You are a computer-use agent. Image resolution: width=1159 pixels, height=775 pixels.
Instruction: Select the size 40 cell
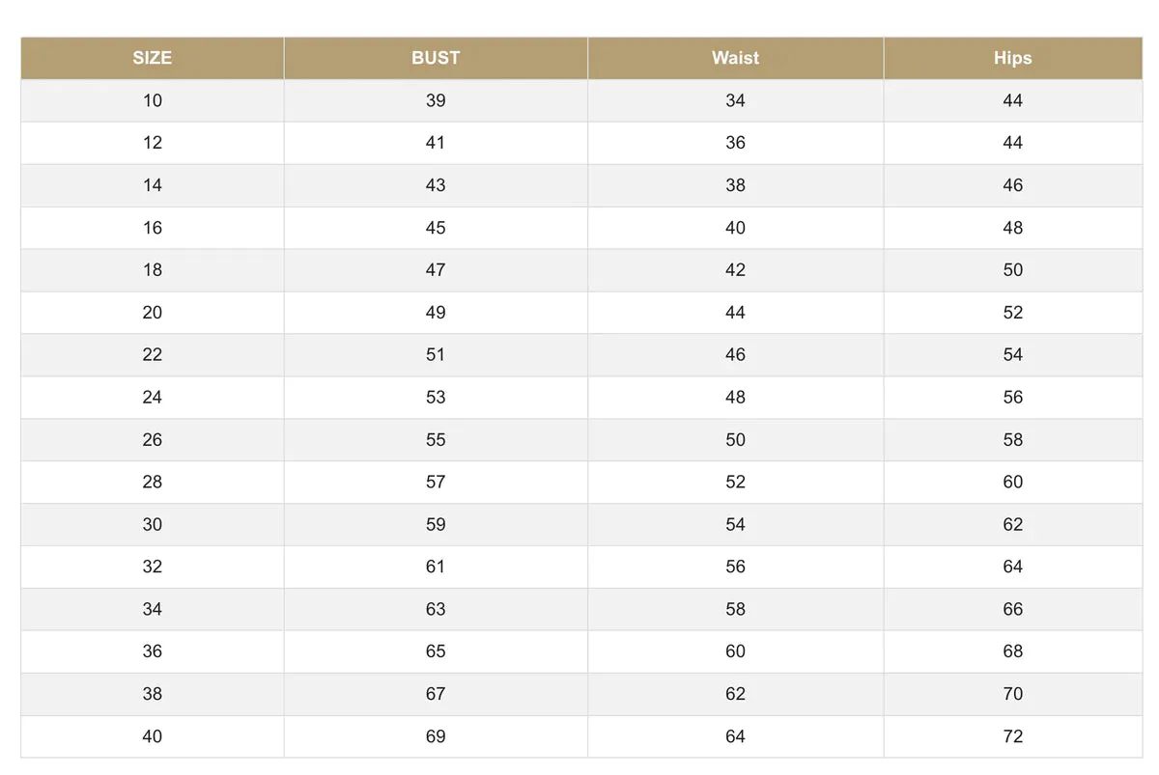[x=153, y=736]
